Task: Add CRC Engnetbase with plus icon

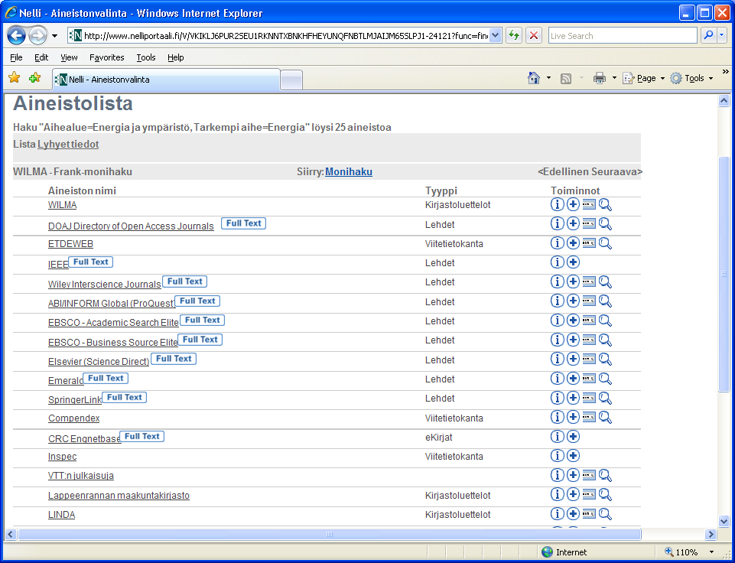Action: tap(573, 437)
